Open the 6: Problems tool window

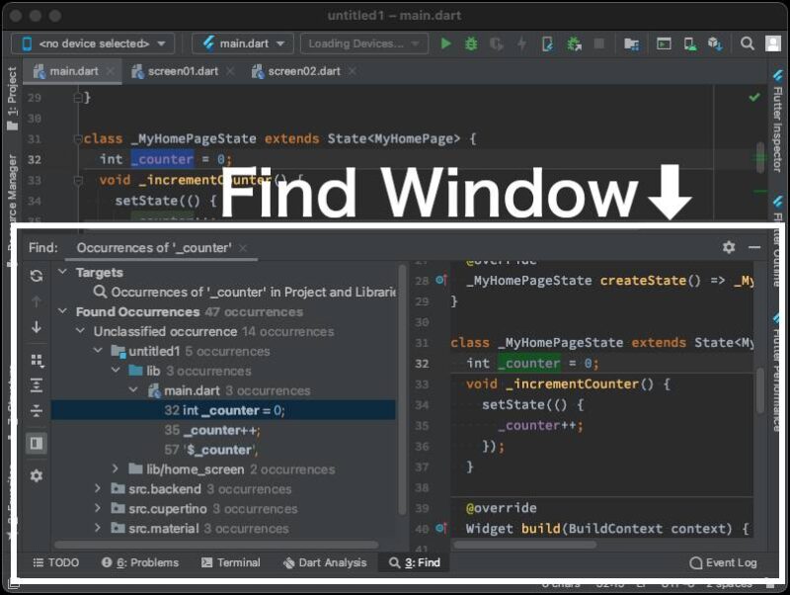point(140,562)
